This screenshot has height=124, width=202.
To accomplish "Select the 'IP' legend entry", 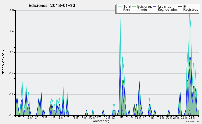I will pyautogui.click(x=185, y=6).
